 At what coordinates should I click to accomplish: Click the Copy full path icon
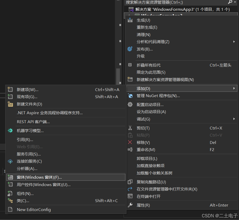click(130, 182)
